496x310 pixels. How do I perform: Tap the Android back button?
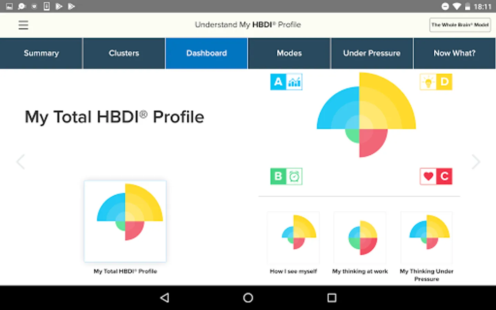point(165,298)
